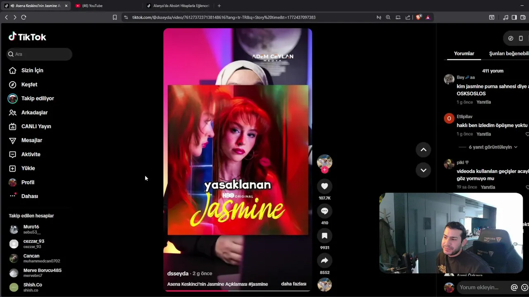Open piki's commenter avatar
Viewport: 529px width, 297px height.
[449, 164]
